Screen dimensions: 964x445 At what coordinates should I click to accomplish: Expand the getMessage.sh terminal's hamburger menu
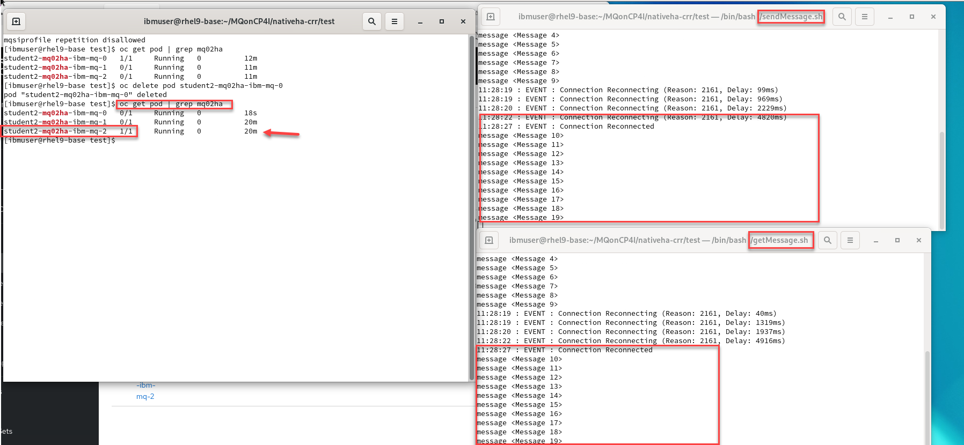[x=850, y=240]
